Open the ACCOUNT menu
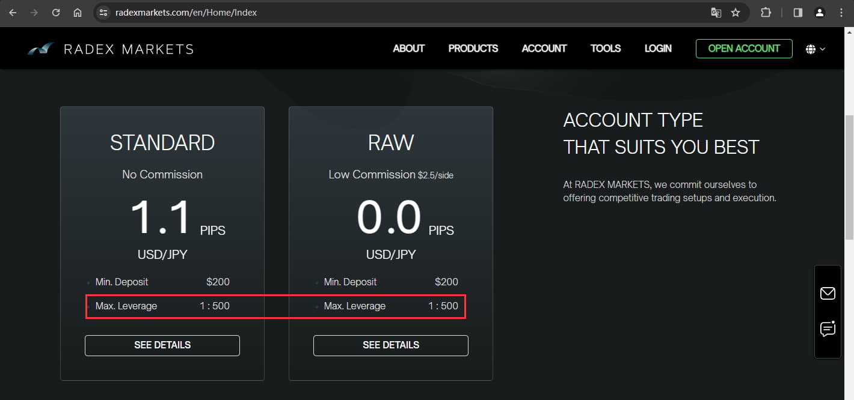 point(544,49)
